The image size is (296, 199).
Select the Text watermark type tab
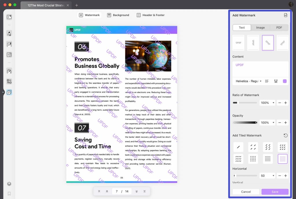(x=242, y=27)
